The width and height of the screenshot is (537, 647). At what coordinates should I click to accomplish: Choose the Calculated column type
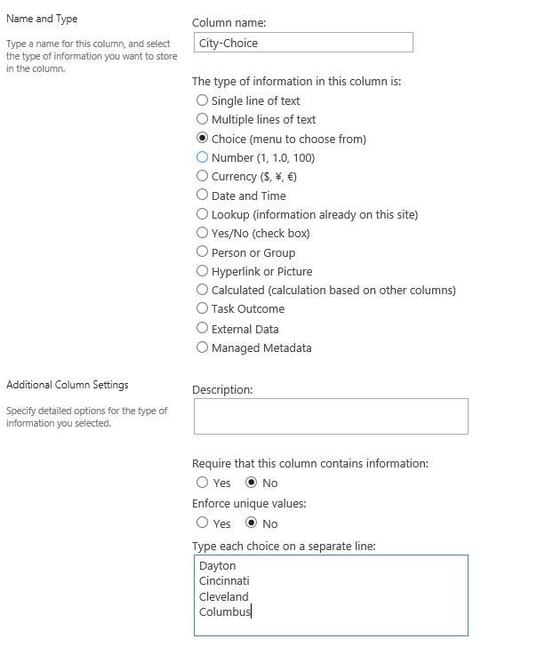point(203,290)
